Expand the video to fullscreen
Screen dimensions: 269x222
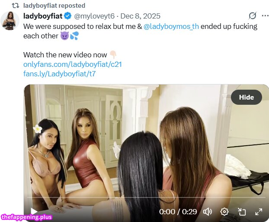tap(259, 212)
